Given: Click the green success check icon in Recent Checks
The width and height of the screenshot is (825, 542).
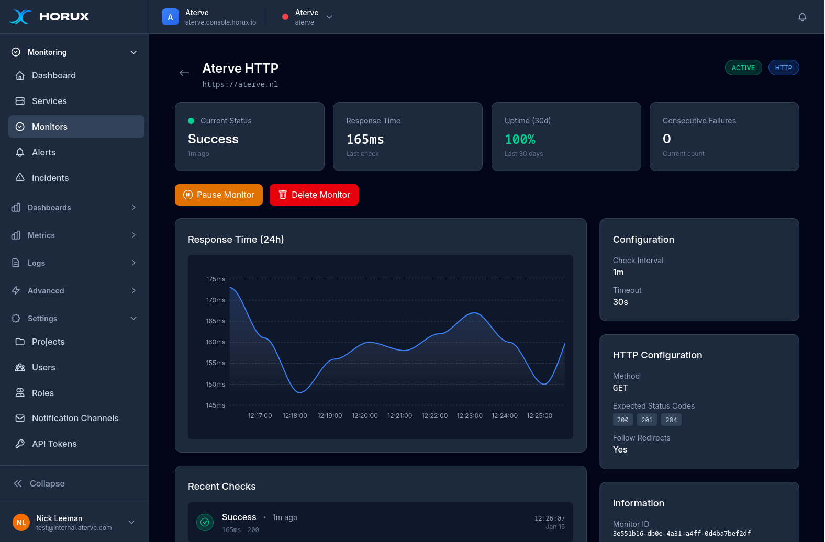Looking at the screenshot, I should [x=205, y=522].
